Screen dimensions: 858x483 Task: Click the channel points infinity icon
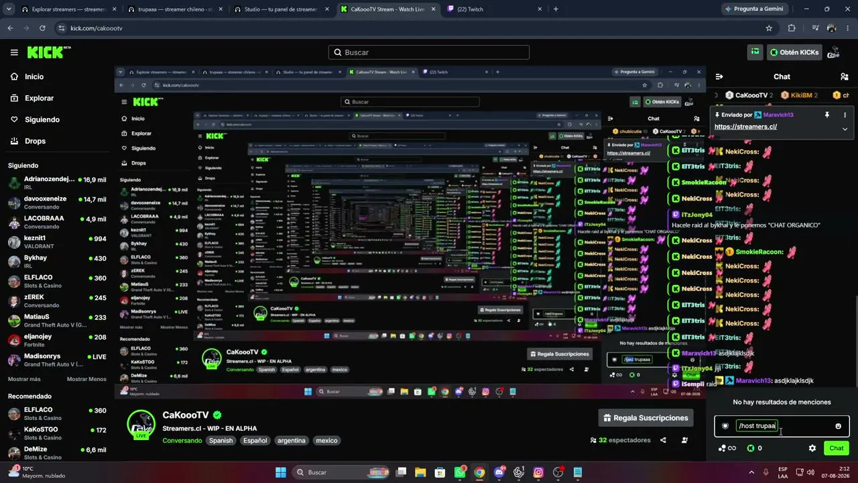click(727, 448)
